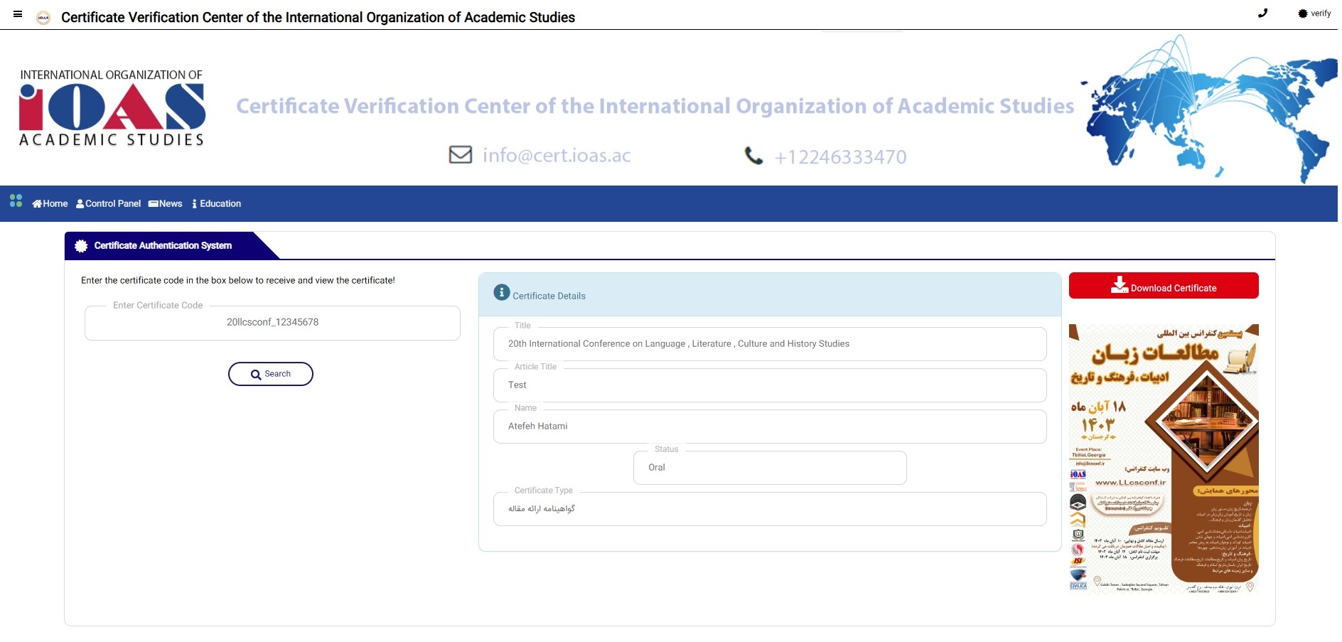Click the phone icon in top bar
Image resolution: width=1342 pixels, height=642 pixels.
pyautogui.click(x=1262, y=13)
